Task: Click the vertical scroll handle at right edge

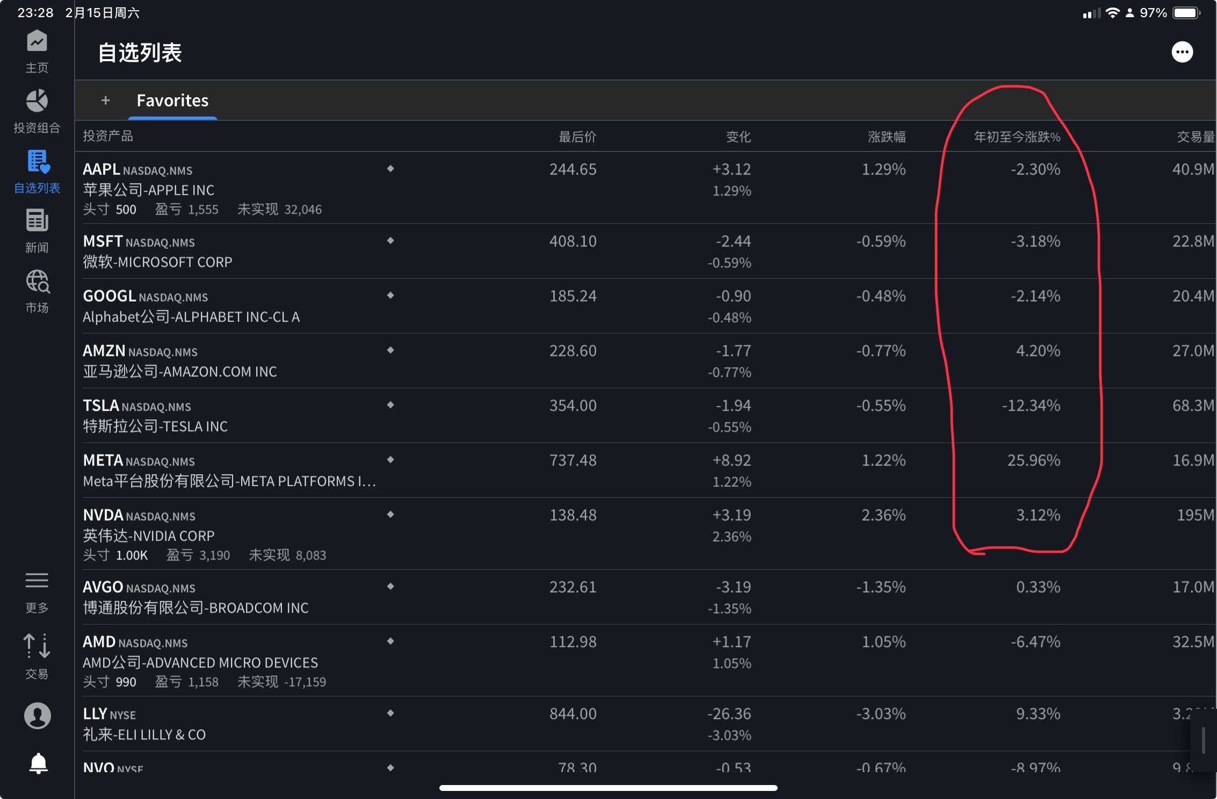Action: [1204, 740]
